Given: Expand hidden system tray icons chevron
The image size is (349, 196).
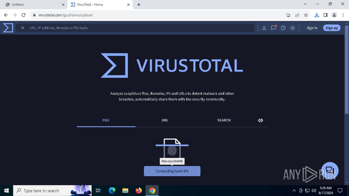Looking at the screenshot, I should point(294,191).
